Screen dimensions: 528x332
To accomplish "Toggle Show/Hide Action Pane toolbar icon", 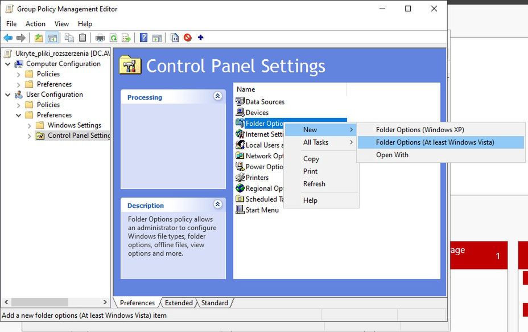I will click(157, 38).
